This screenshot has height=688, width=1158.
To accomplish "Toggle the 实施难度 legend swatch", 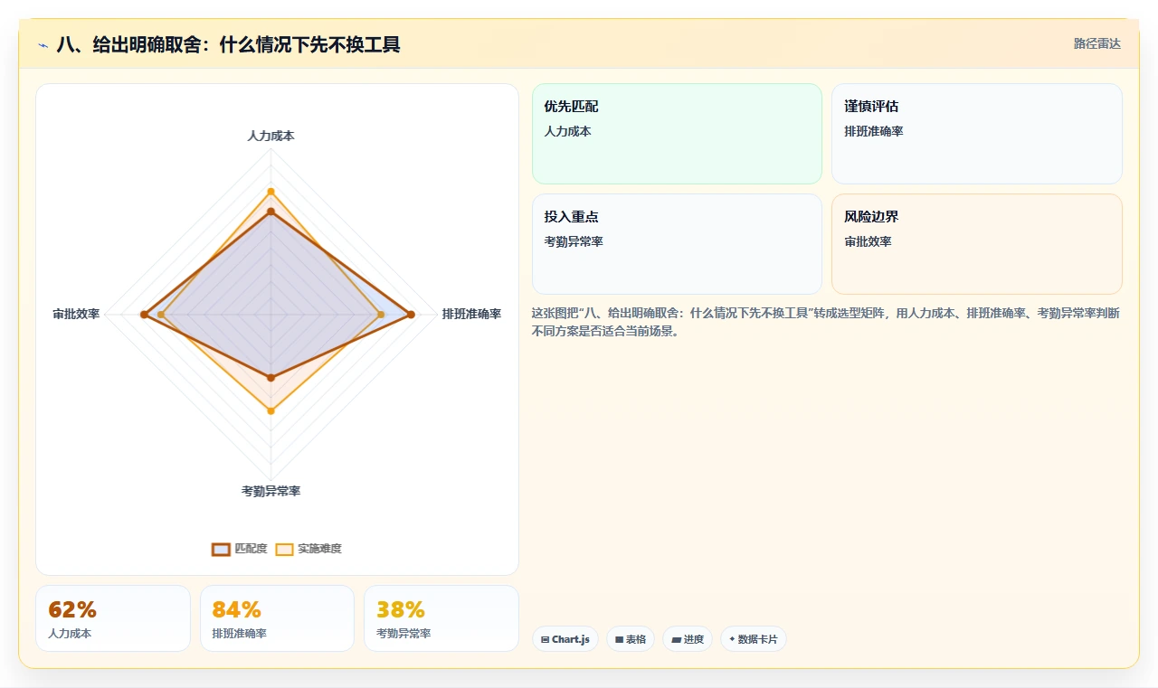I will 284,549.
